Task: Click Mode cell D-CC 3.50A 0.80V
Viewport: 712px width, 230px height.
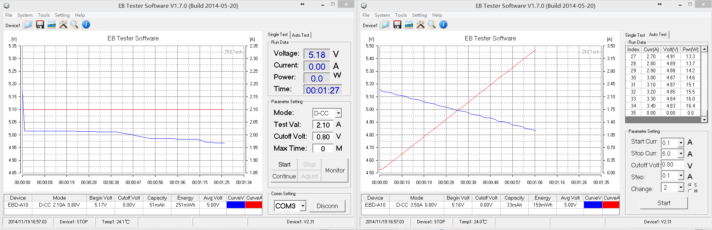Action: tap(417, 205)
